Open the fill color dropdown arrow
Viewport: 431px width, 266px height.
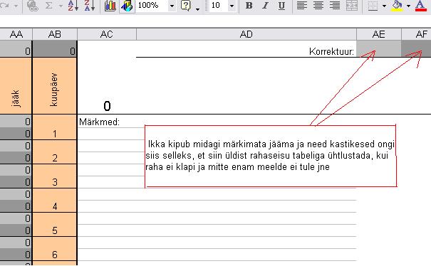[x=408, y=6]
